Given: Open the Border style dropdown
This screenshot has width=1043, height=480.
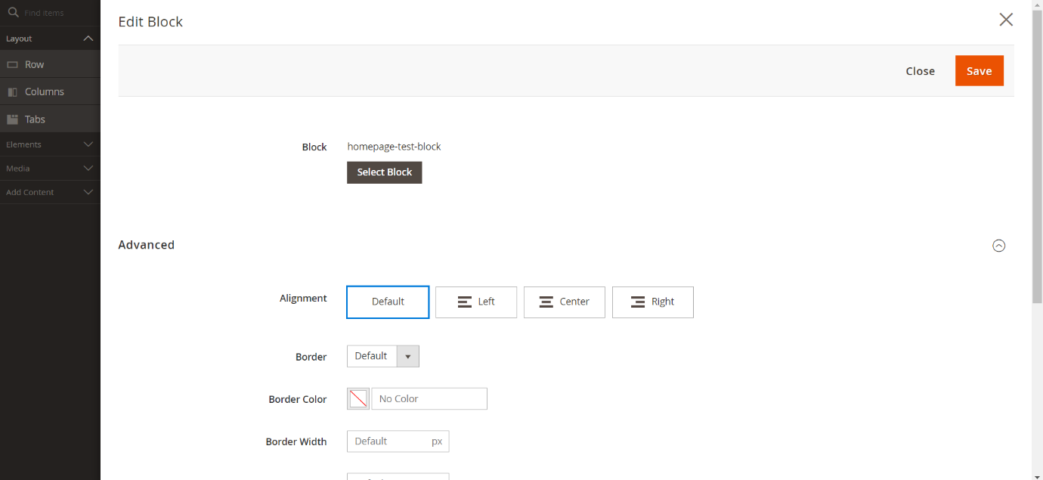Looking at the screenshot, I should 383,356.
